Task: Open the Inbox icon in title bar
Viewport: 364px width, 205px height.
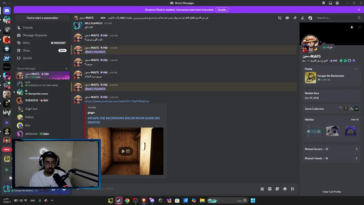Action: pyautogui.click(x=330, y=3)
